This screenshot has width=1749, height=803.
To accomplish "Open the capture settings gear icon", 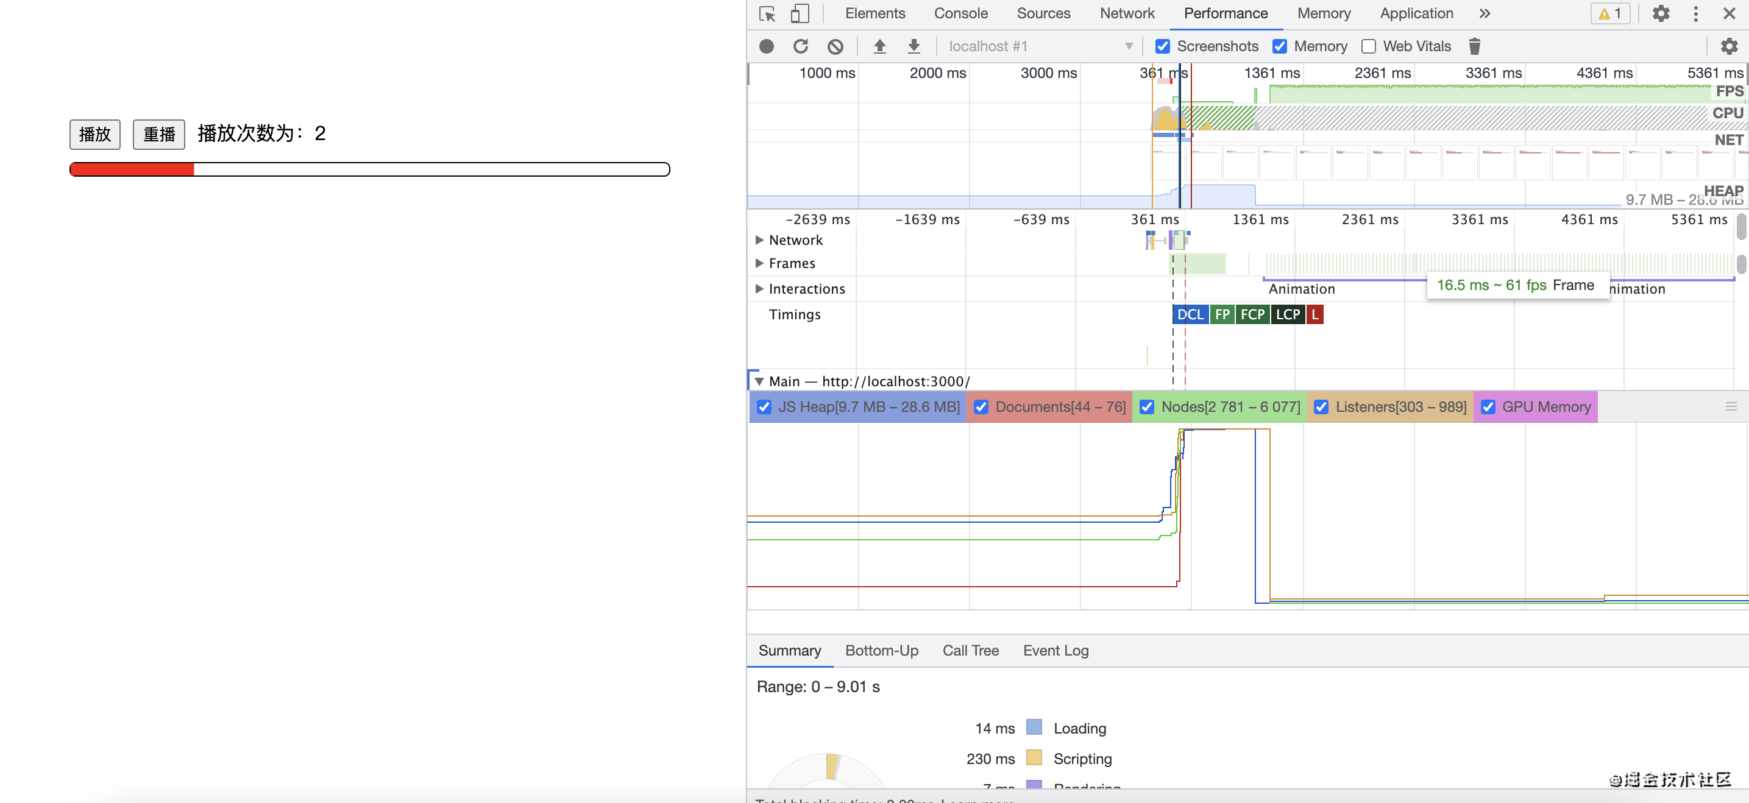I will point(1729,46).
